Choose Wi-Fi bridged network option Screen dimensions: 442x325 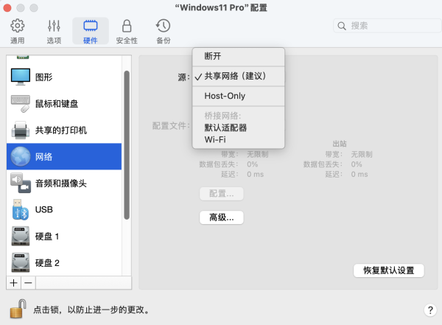point(215,139)
